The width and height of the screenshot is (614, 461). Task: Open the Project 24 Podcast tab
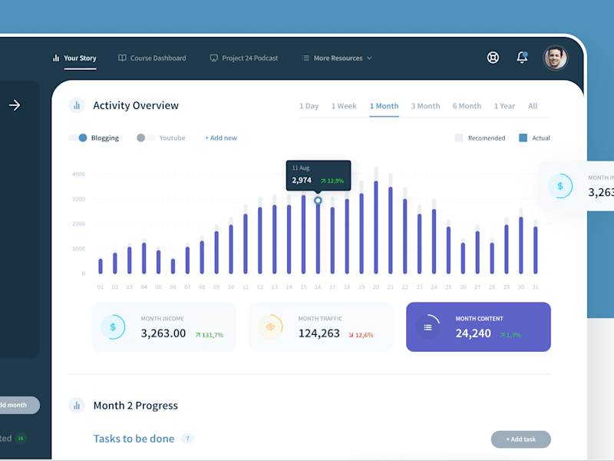pyautogui.click(x=250, y=58)
